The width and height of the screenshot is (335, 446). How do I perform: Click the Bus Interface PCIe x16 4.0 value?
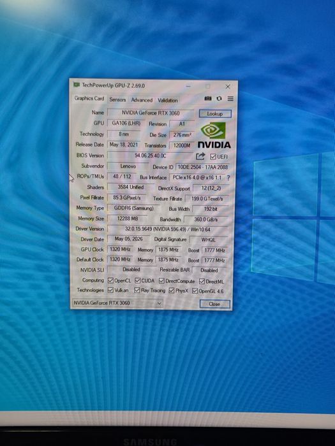pos(197,177)
